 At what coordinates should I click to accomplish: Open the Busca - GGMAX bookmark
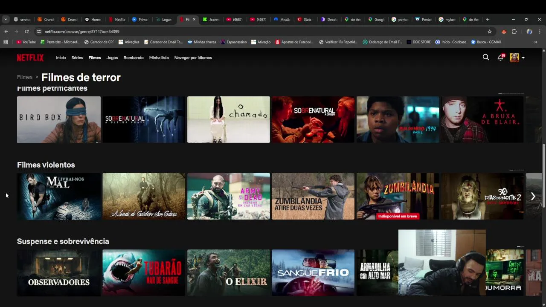pos(486,42)
